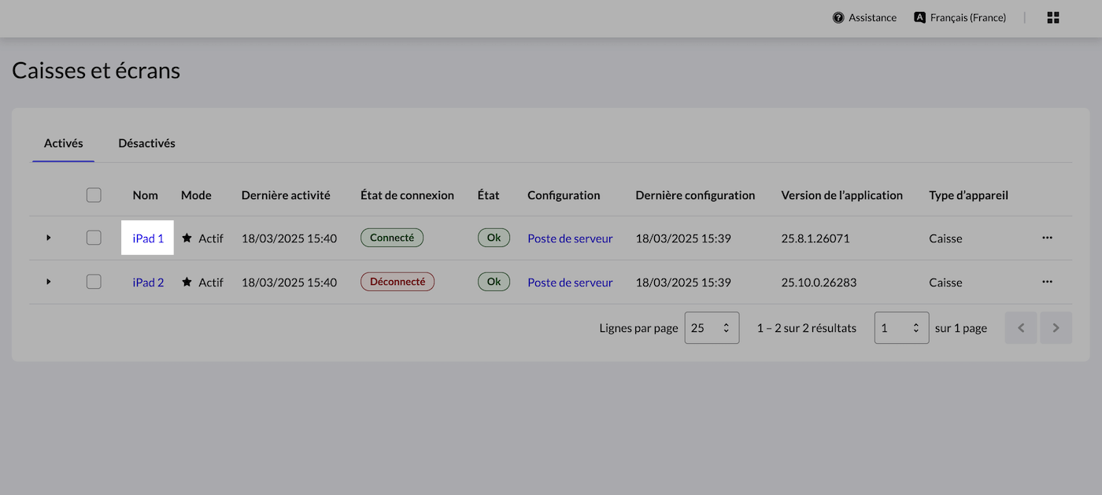The width and height of the screenshot is (1102, 495).
Task: Click the Ok state badge for iPad 2
Action: (x=494, y=282)
